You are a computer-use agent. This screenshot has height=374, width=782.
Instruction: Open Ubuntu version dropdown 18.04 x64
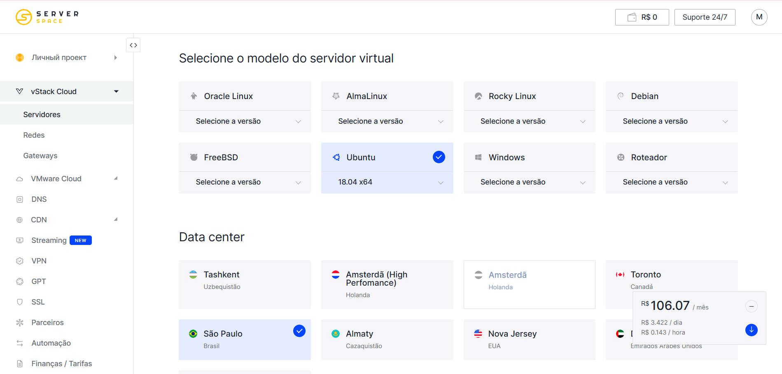coord(387,182)
